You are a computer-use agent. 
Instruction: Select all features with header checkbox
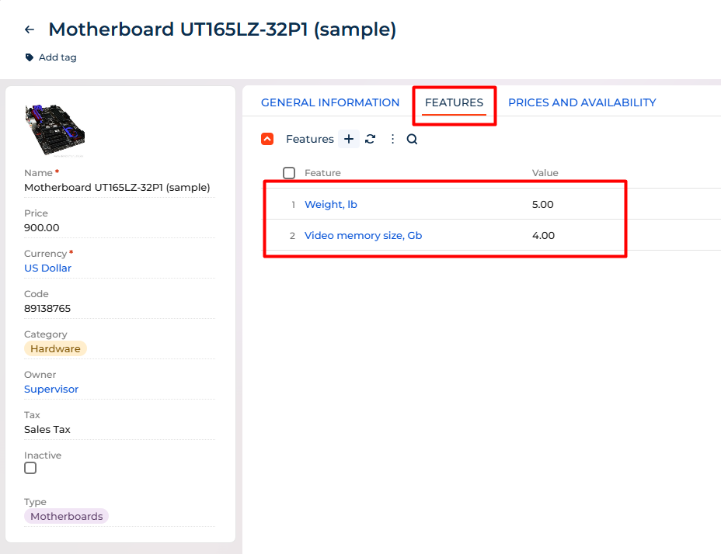(289, 173)
